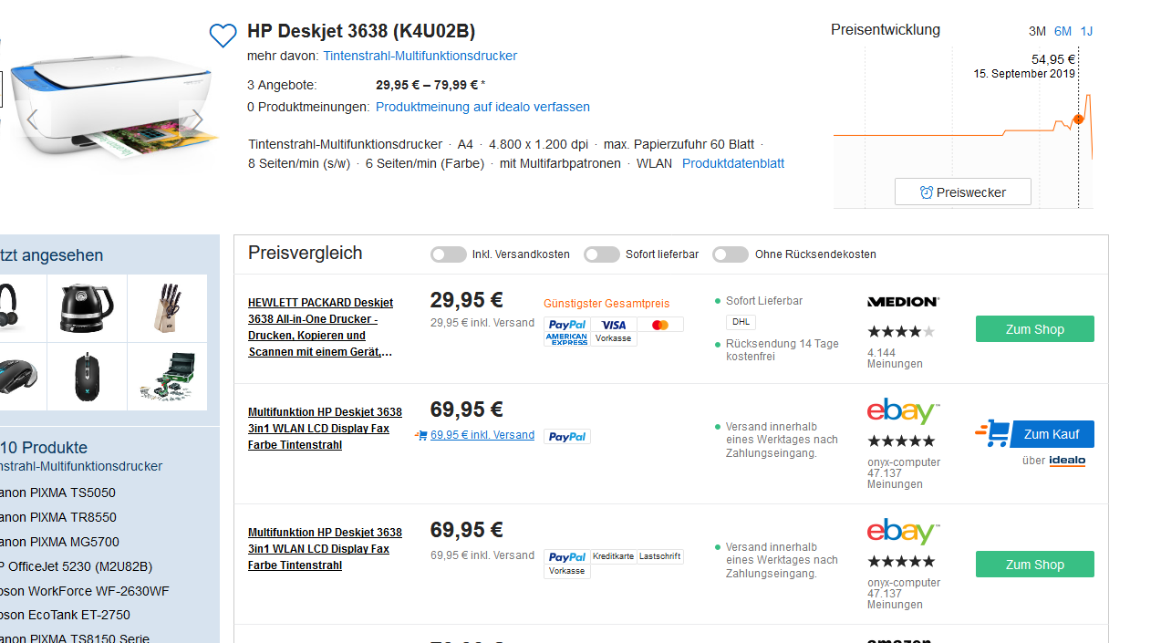Click the Preiswecker button

tap(962, 192)
